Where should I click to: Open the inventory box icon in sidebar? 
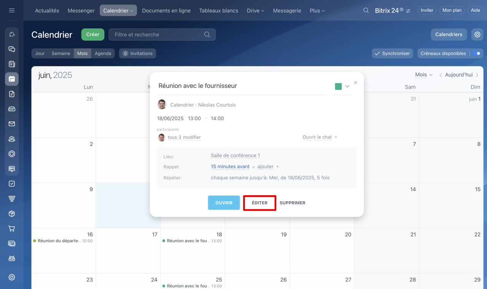pyautogui.click(x=12, y=213)
